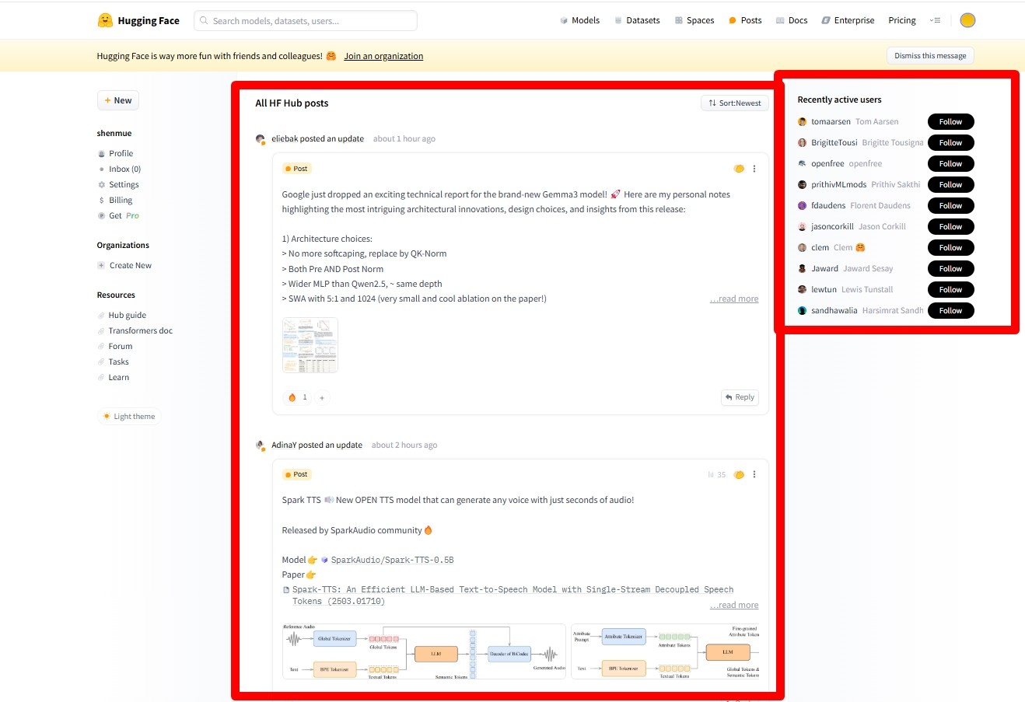This screenshot has width=1025, height=702.
Task: Open Billing in the sidebar
Action: point(115,201)
